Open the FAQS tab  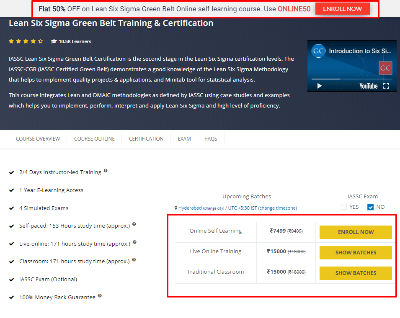(x=211, y=138)
